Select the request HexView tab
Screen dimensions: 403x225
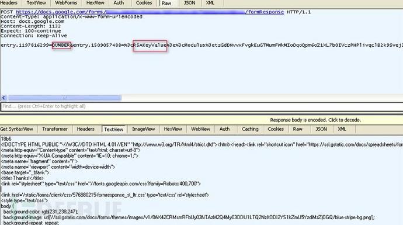(x=95, y=3)
